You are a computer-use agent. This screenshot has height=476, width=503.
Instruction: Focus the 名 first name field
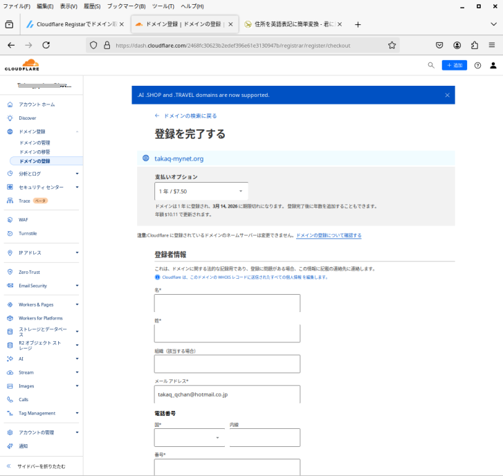click(227, 303)
